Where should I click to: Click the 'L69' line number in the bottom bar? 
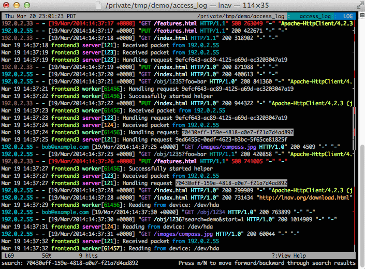(x=9, y=256)
